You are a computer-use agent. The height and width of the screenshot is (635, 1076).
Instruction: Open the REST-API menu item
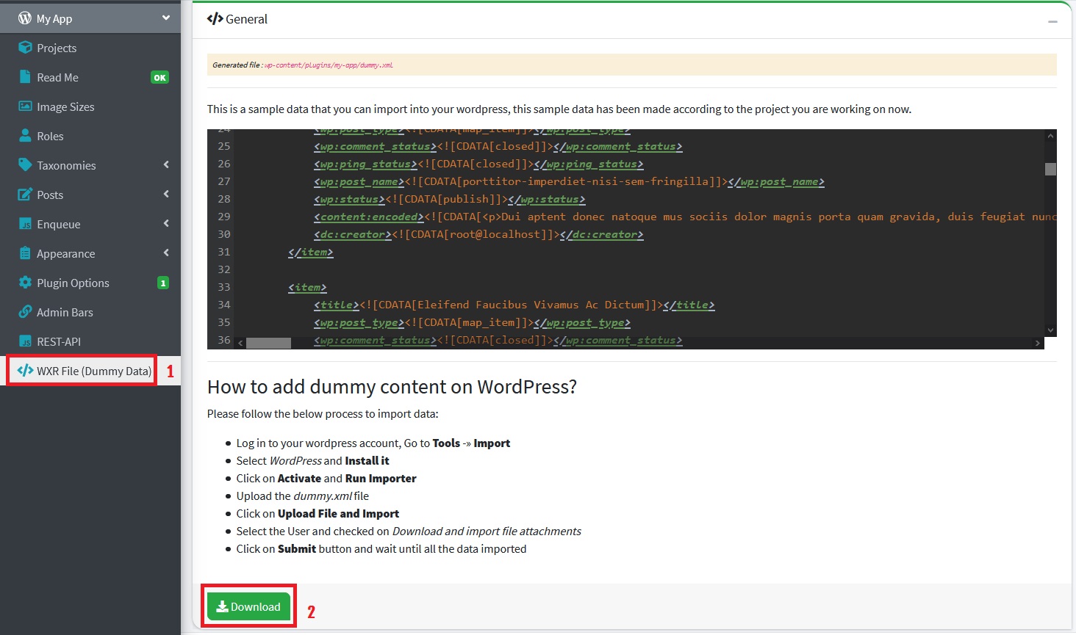pyautogui.click(x=59, y=341)
